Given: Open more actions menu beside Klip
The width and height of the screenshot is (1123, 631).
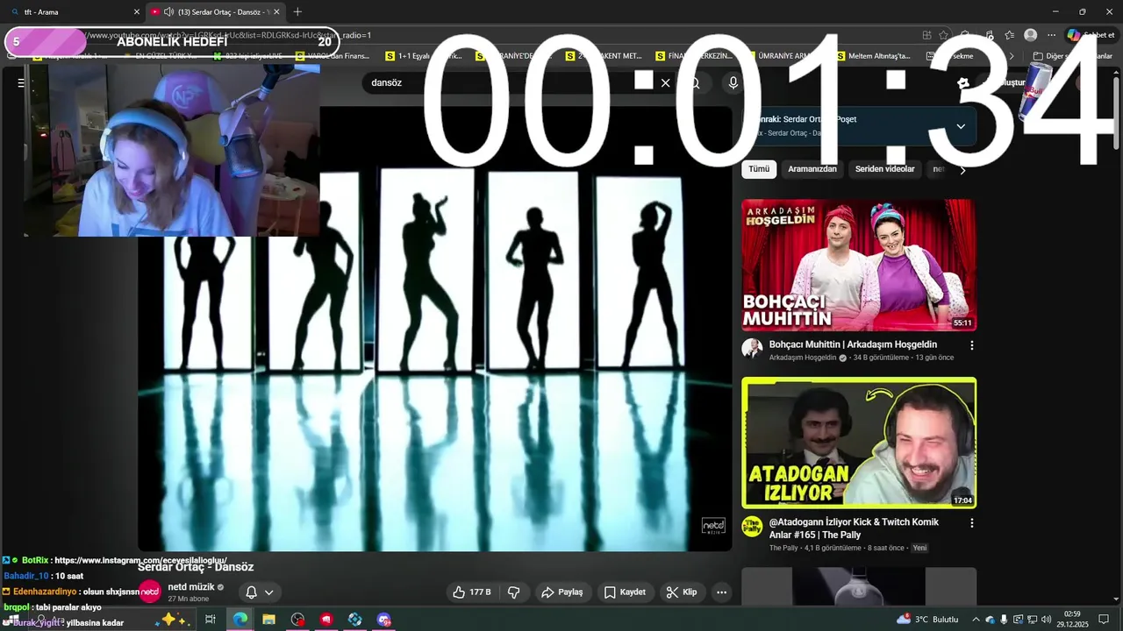Looking at the screenshot, I should [x=721, y=592].
